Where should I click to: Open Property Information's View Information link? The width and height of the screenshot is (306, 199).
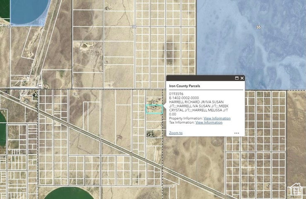tap(217, 118)
